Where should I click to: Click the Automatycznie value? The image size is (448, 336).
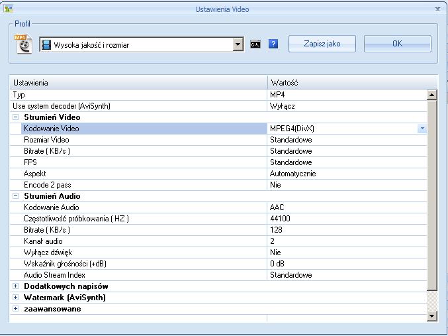pyautogui.click(x=292, y=174)
